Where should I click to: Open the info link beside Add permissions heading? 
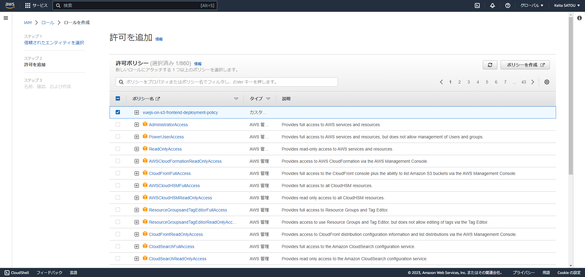tap(159, 39)
